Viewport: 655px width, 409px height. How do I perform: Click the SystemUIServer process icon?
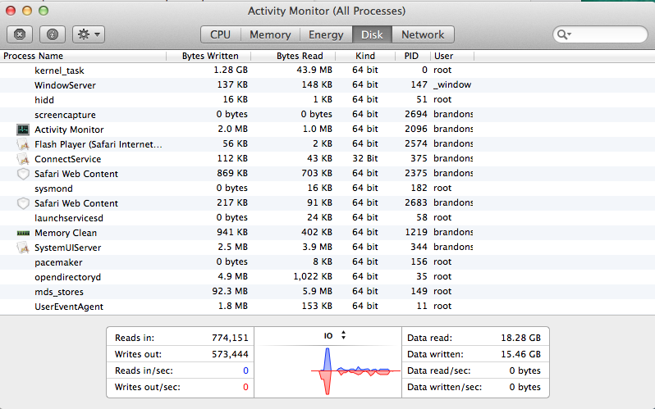(23, 248)
